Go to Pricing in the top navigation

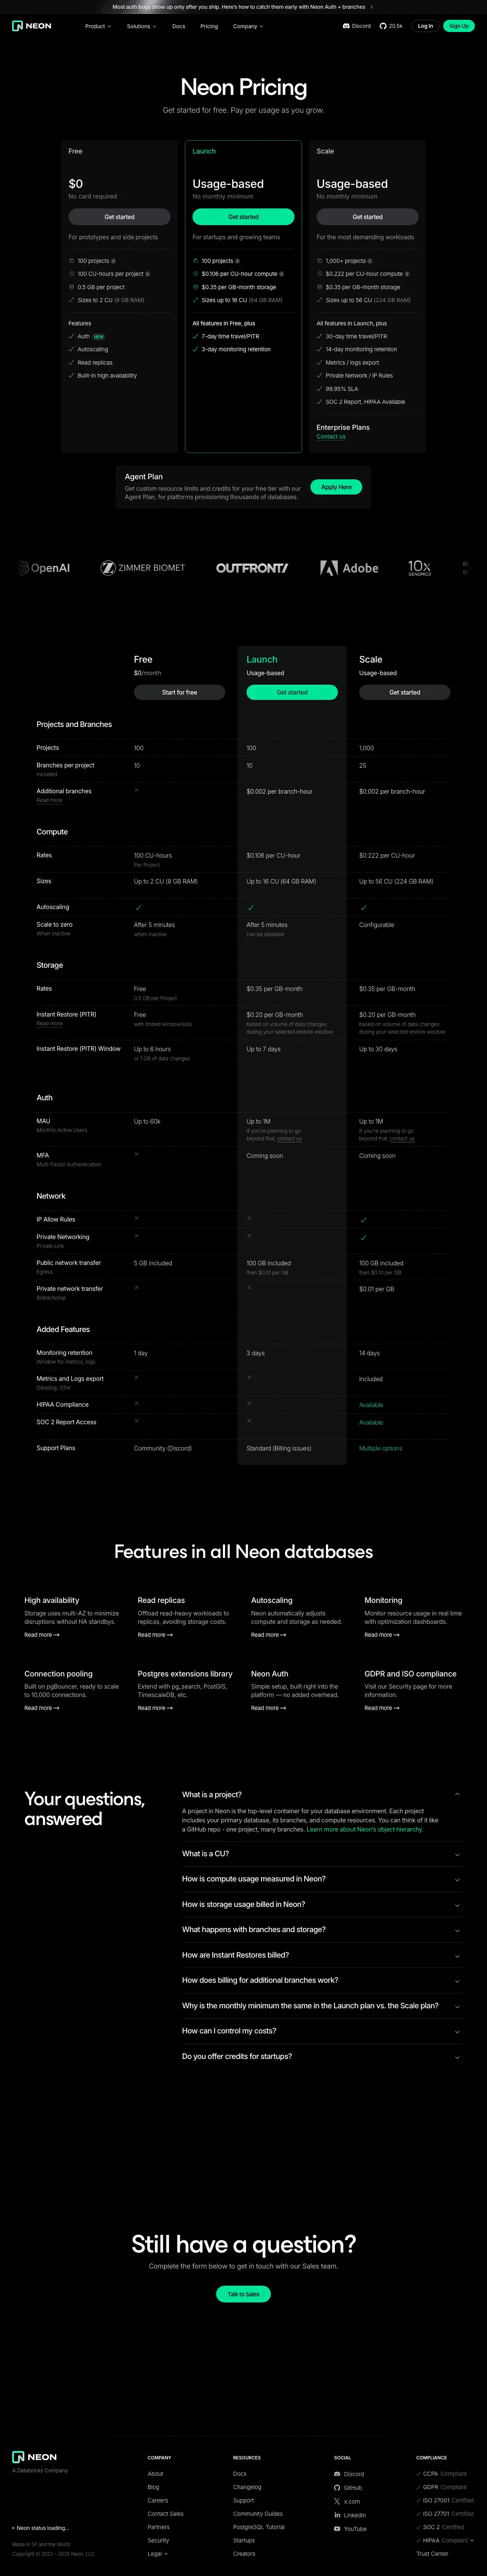208,26
